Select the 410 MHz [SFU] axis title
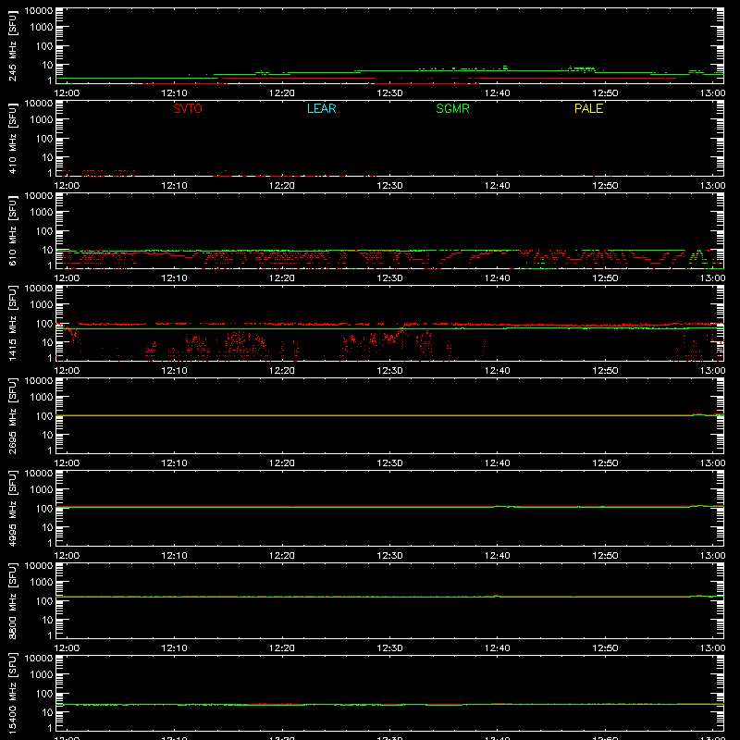Viewport: 740px width, 740px height. pos(12,138)
